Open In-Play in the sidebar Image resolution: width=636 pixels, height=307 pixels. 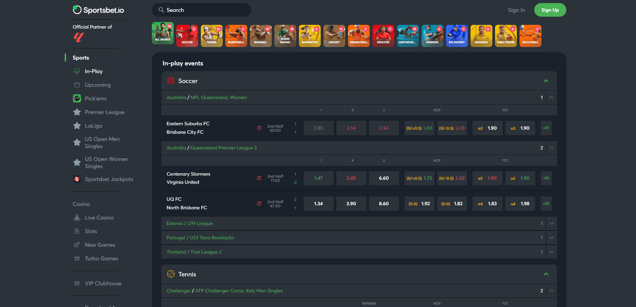pos(94,71)
